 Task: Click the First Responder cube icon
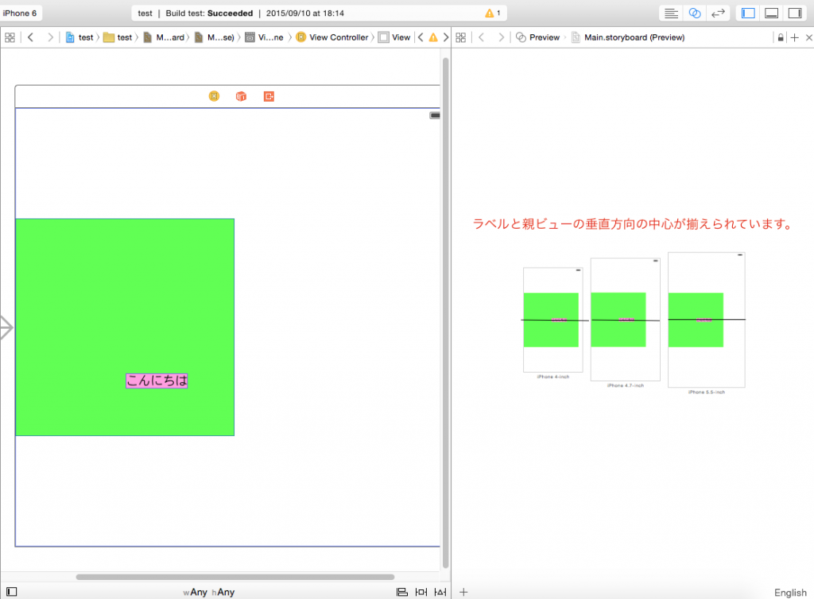click(x=241, y=96)
